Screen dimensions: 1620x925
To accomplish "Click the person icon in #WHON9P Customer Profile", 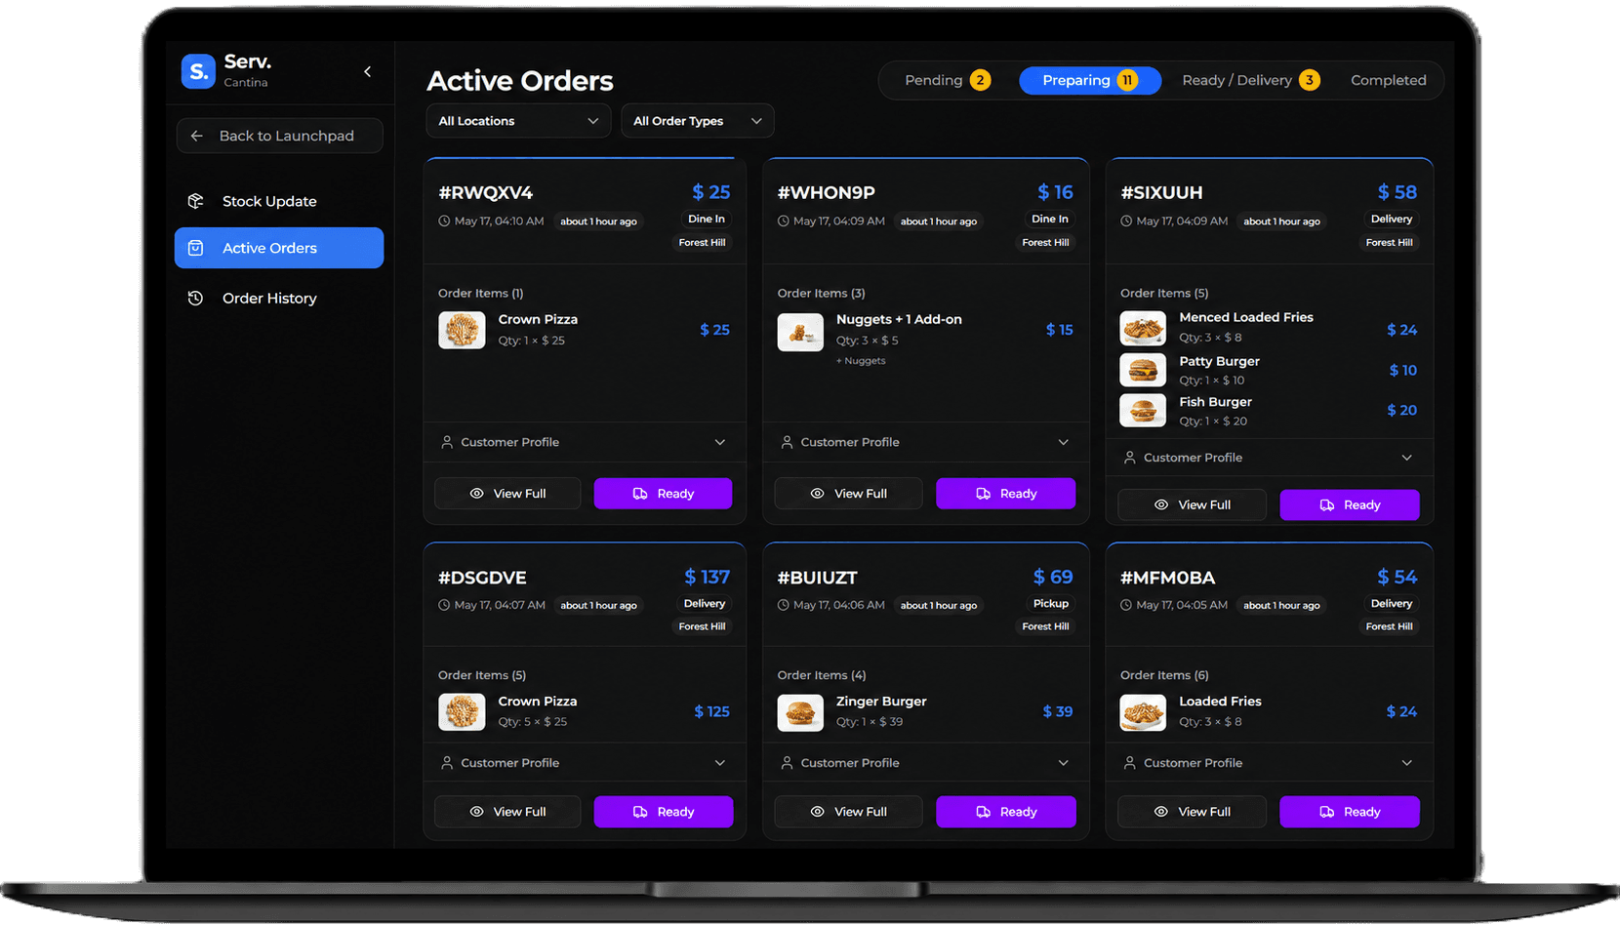I will (787, 442).
